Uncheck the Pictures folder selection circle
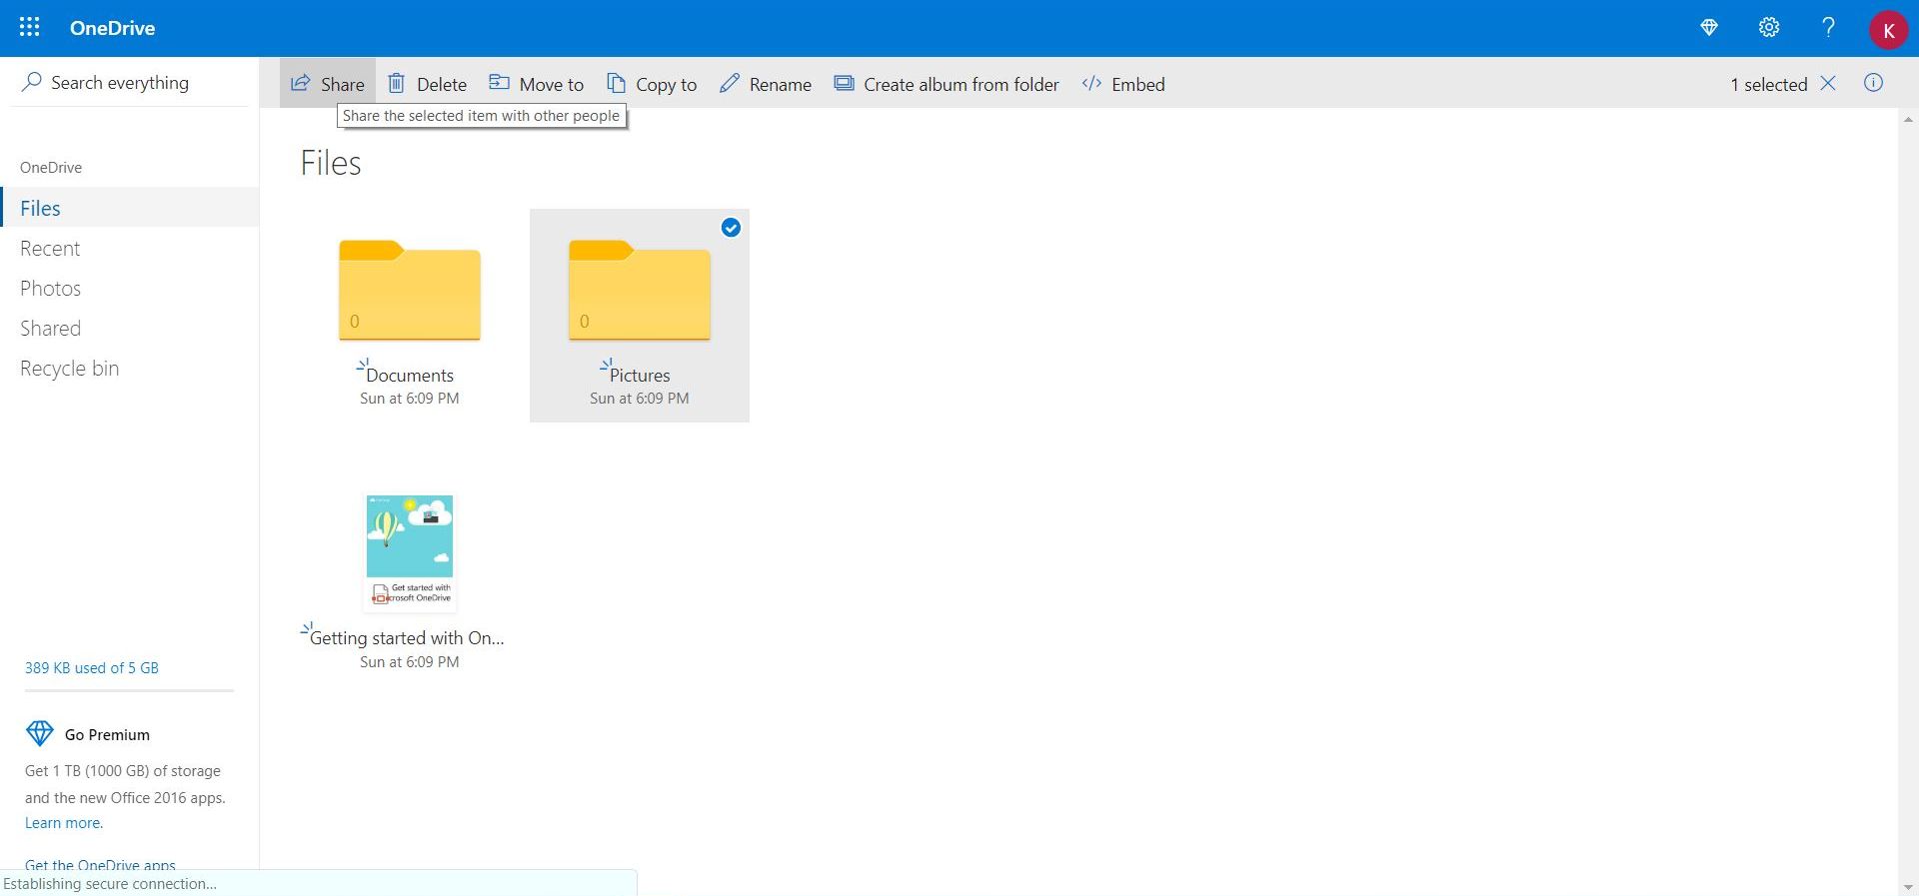1919x896 pixels. click(731, 228)
